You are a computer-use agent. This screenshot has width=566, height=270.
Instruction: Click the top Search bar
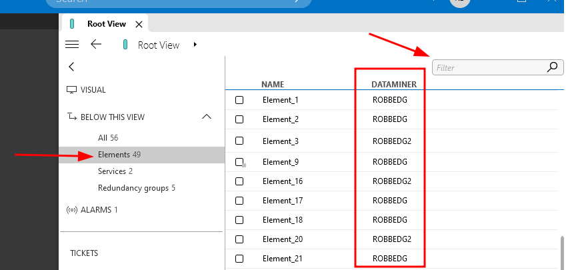point(179,2)
